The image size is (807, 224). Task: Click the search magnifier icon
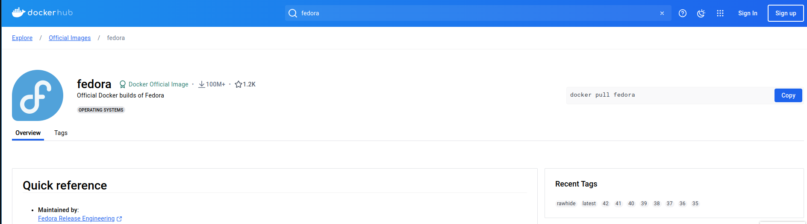[293, 13]
